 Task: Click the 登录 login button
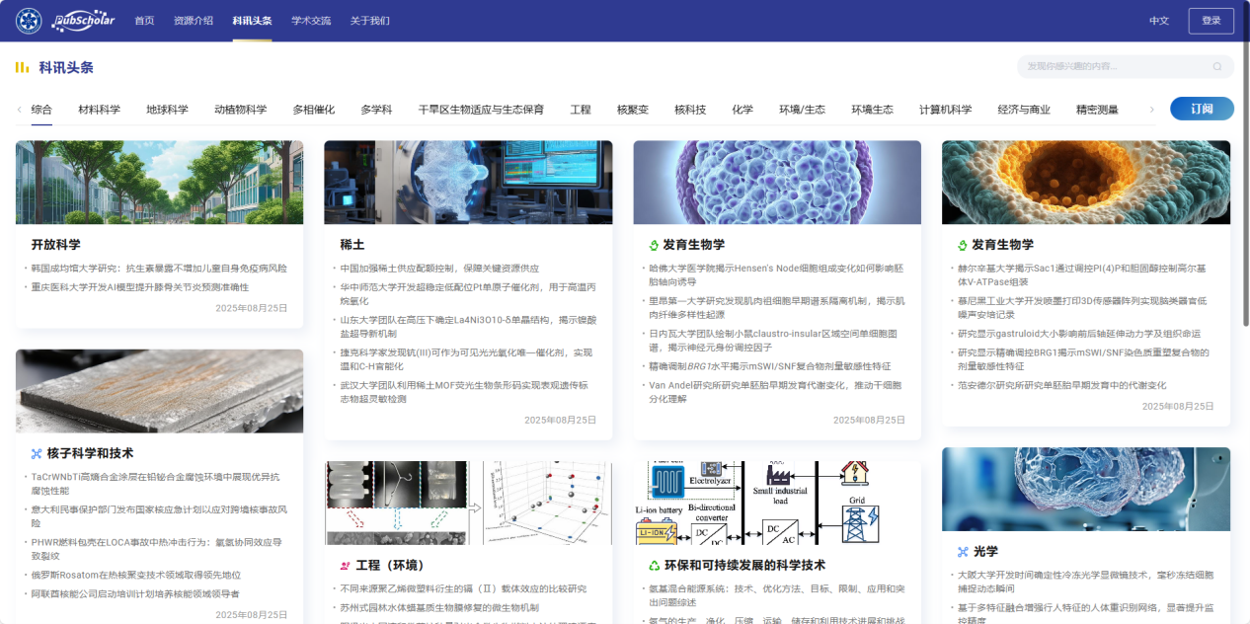[x=1211, y=21]
